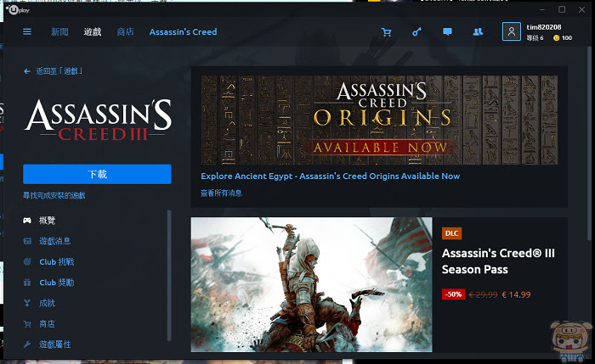Viewport: 595px width, 364px height.
Task: Click the cart icon beside 商店 sidebar
Action: tap(27, 324)
